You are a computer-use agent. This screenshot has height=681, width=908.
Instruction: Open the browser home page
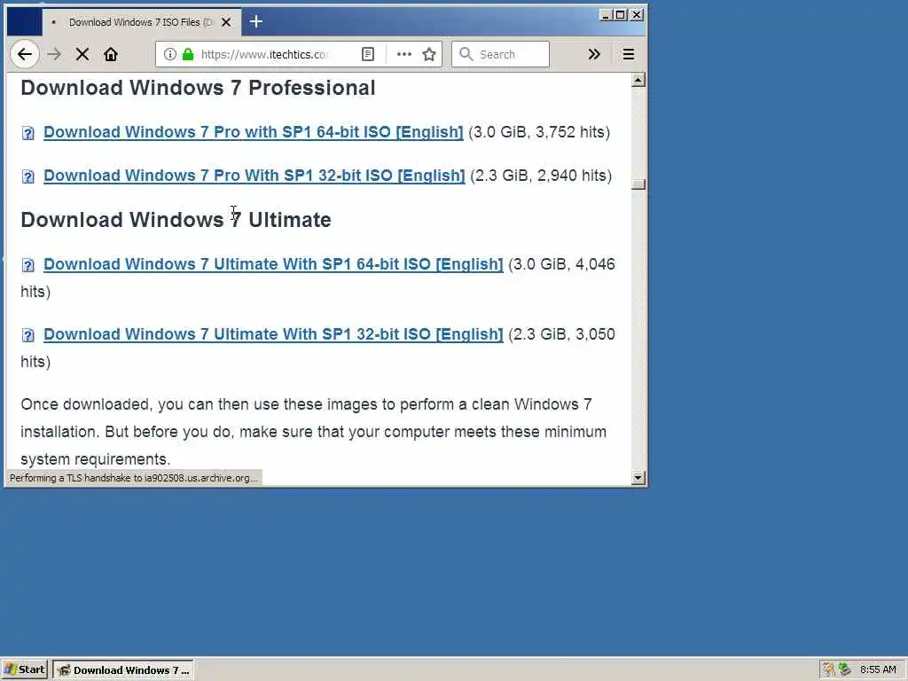pos(111,54)
